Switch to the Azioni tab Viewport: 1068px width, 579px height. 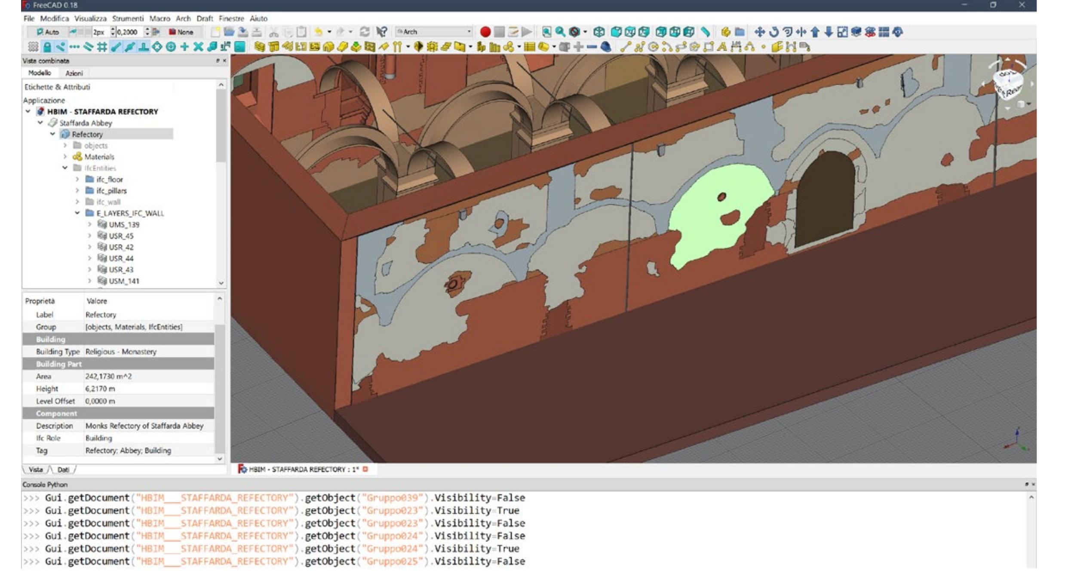(74, 73)
